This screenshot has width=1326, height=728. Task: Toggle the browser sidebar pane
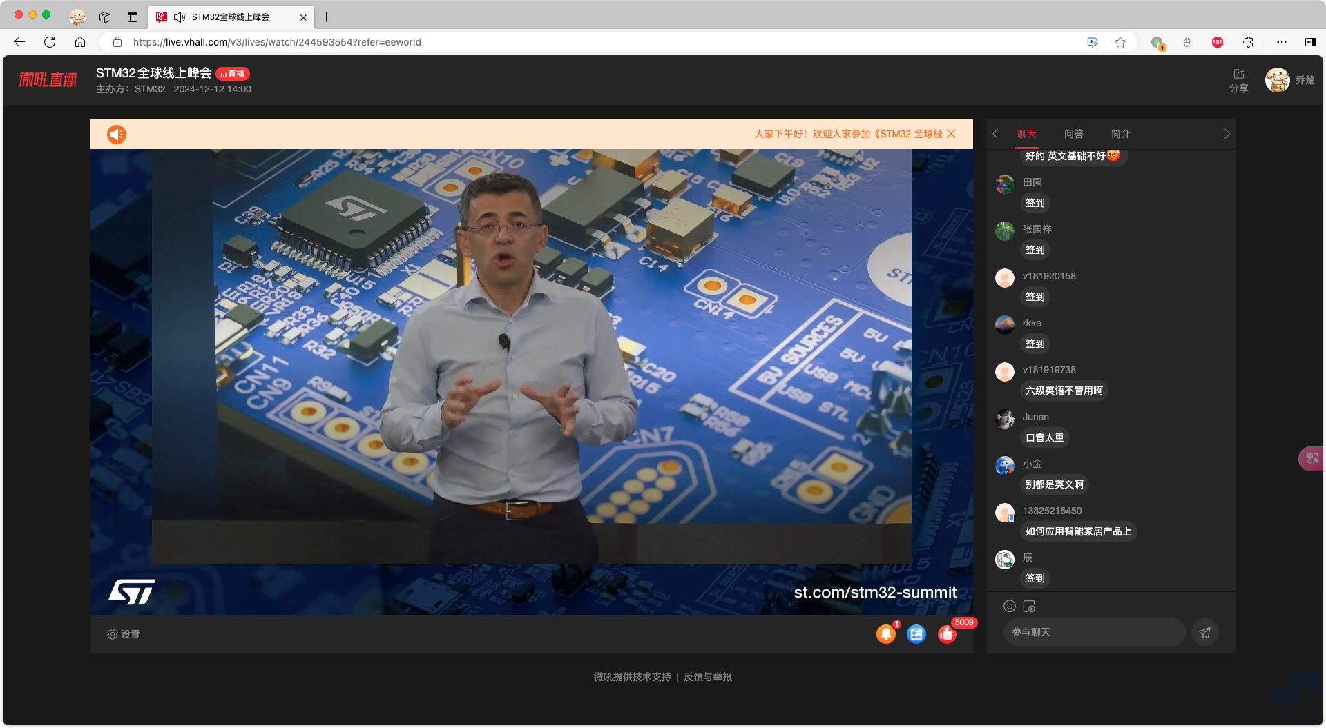pos(1310,42)
